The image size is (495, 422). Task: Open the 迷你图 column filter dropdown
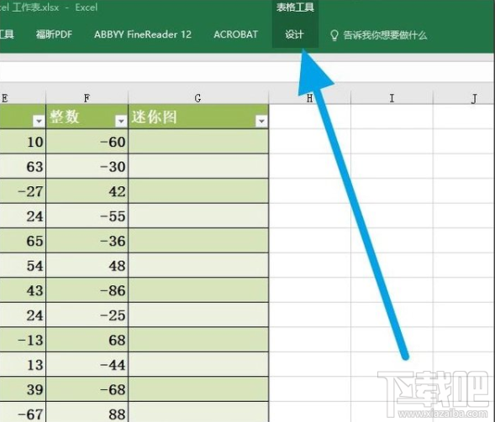click(x=261, y=121)
